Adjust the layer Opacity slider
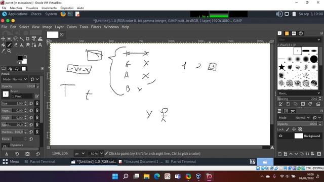 pyautogui.click(x=299, y=124)
